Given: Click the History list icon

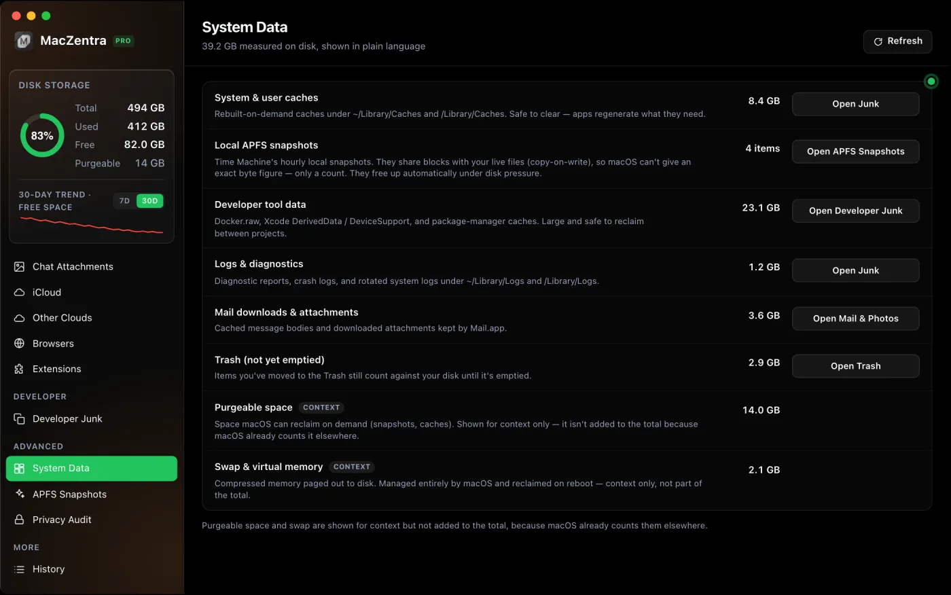Looking at the screenshot, I should (20, 569).
